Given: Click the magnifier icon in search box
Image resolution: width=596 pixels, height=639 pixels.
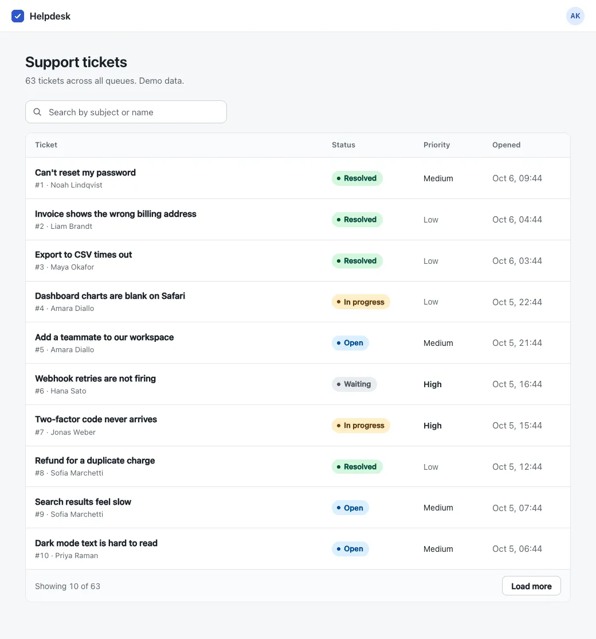Looking at the screenshot, I should tap(37, 112).
